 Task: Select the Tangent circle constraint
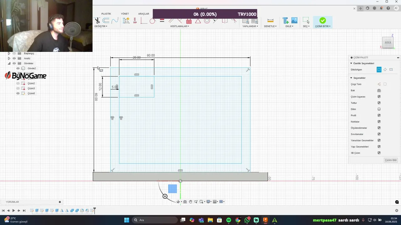[x=153, y=21]
